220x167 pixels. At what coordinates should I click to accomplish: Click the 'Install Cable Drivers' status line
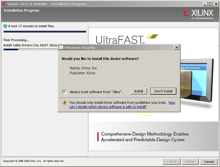pos(30,45)
